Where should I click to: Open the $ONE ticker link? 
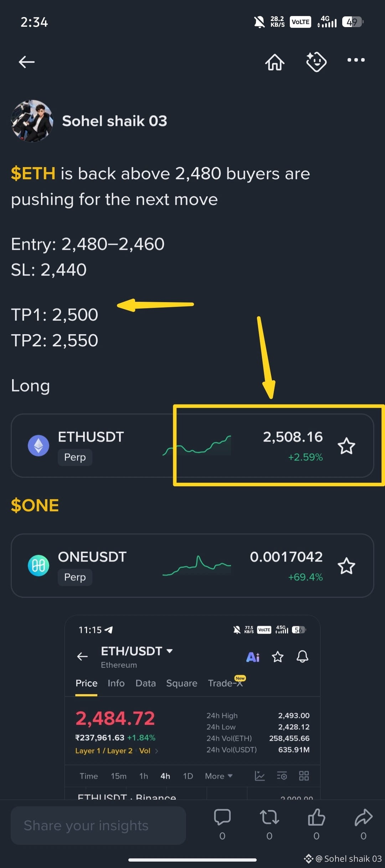(x=35, y=505)
